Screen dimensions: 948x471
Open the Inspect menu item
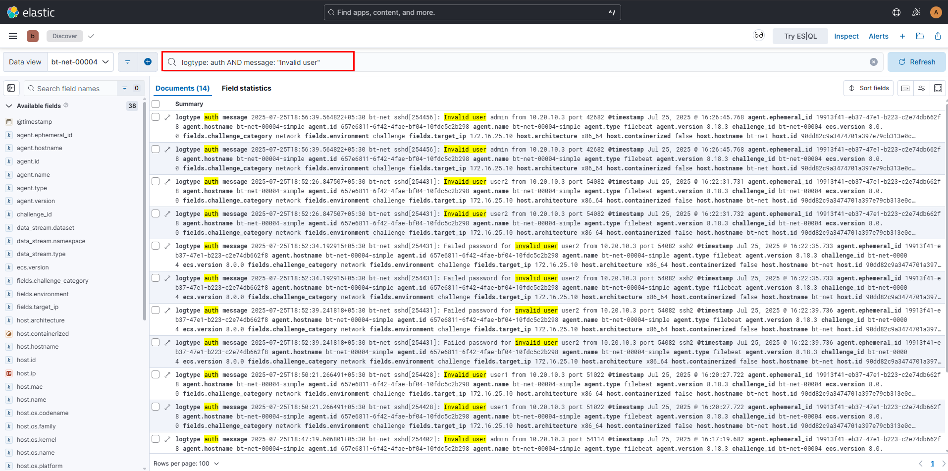846,36
